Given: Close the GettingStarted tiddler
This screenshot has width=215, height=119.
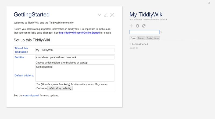Looking at the screenshot, I should click(112, 15).
